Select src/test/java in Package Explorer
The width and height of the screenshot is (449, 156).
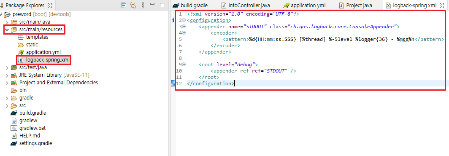pos(33,67)
